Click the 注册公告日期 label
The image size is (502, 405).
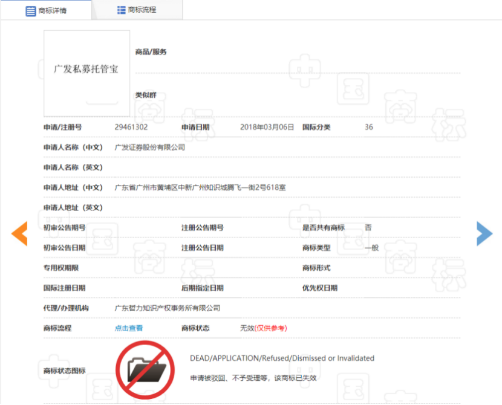[x=203, y=248]
